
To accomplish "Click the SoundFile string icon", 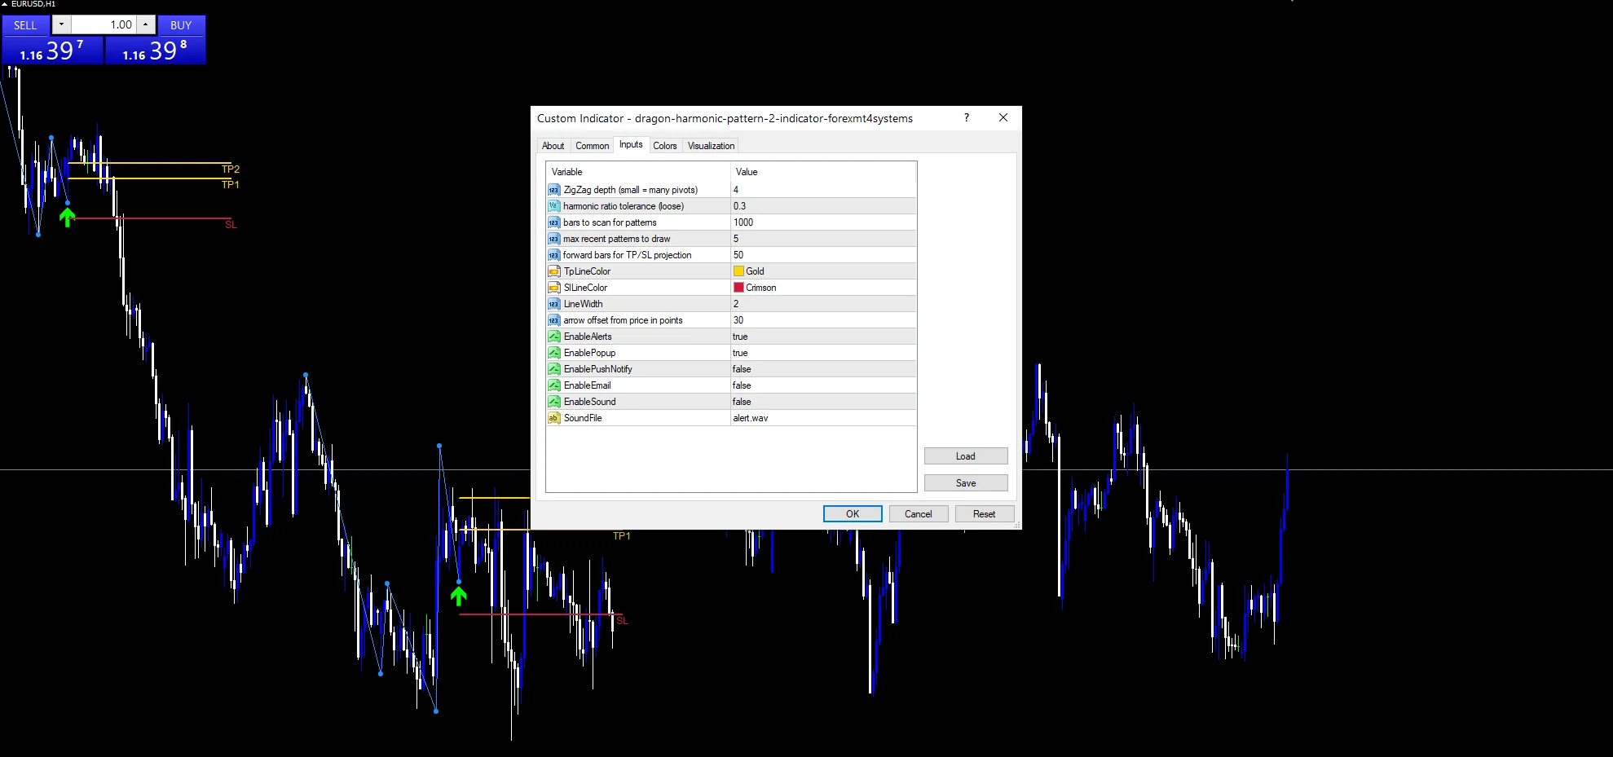I will (x=553, y=418).
